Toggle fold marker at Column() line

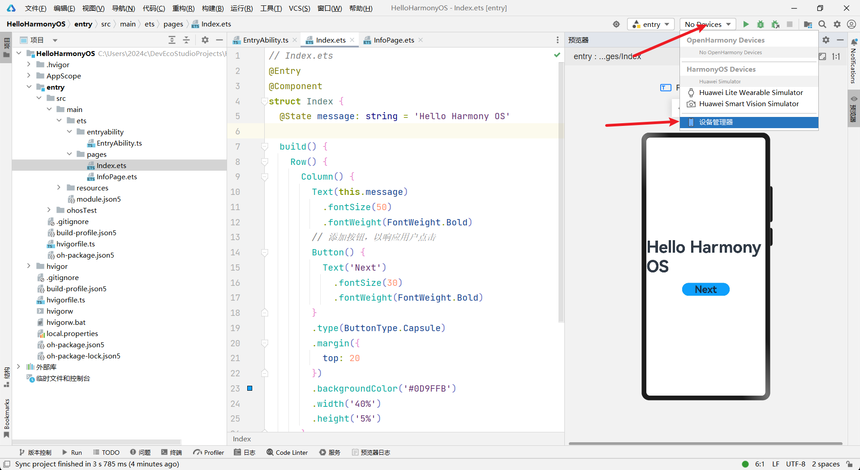coord(264,177)
